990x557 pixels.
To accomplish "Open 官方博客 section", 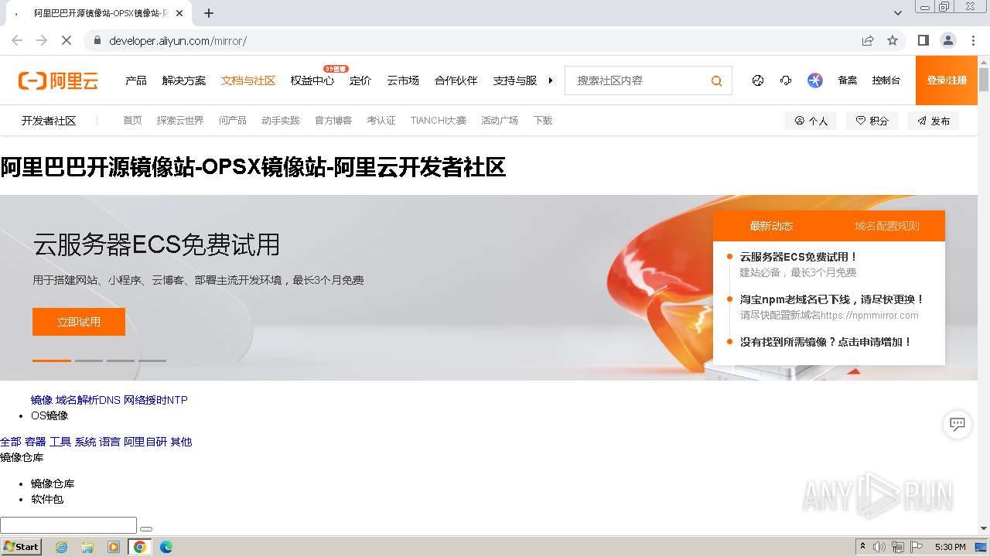I will (333, 121).
